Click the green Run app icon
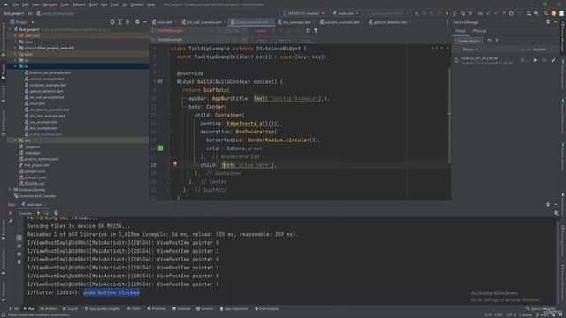 click(417, 13)
